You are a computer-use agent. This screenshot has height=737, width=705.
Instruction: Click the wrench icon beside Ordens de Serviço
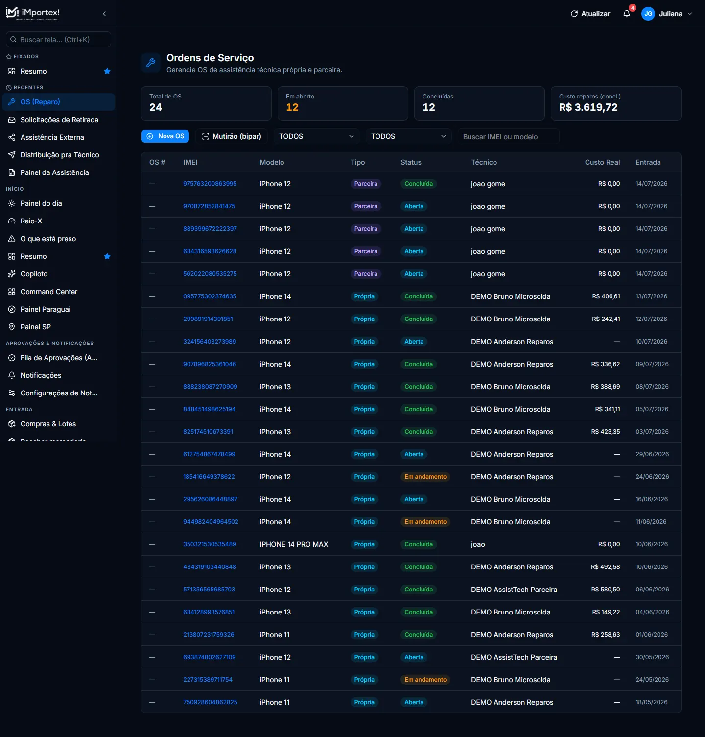151,63
